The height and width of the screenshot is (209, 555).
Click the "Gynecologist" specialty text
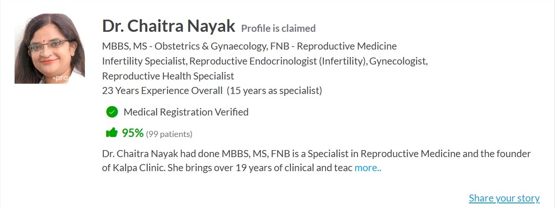pyautogui.click(x=398, y=61)
